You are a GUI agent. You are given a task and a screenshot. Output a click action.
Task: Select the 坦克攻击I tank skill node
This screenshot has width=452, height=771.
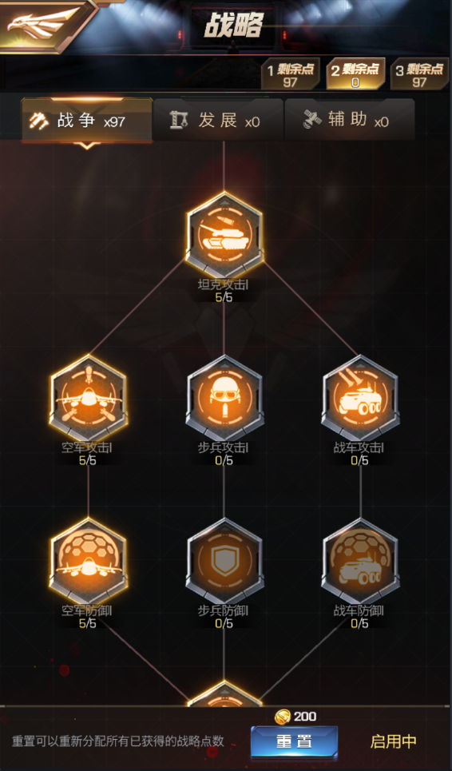(x=224, y=235)
